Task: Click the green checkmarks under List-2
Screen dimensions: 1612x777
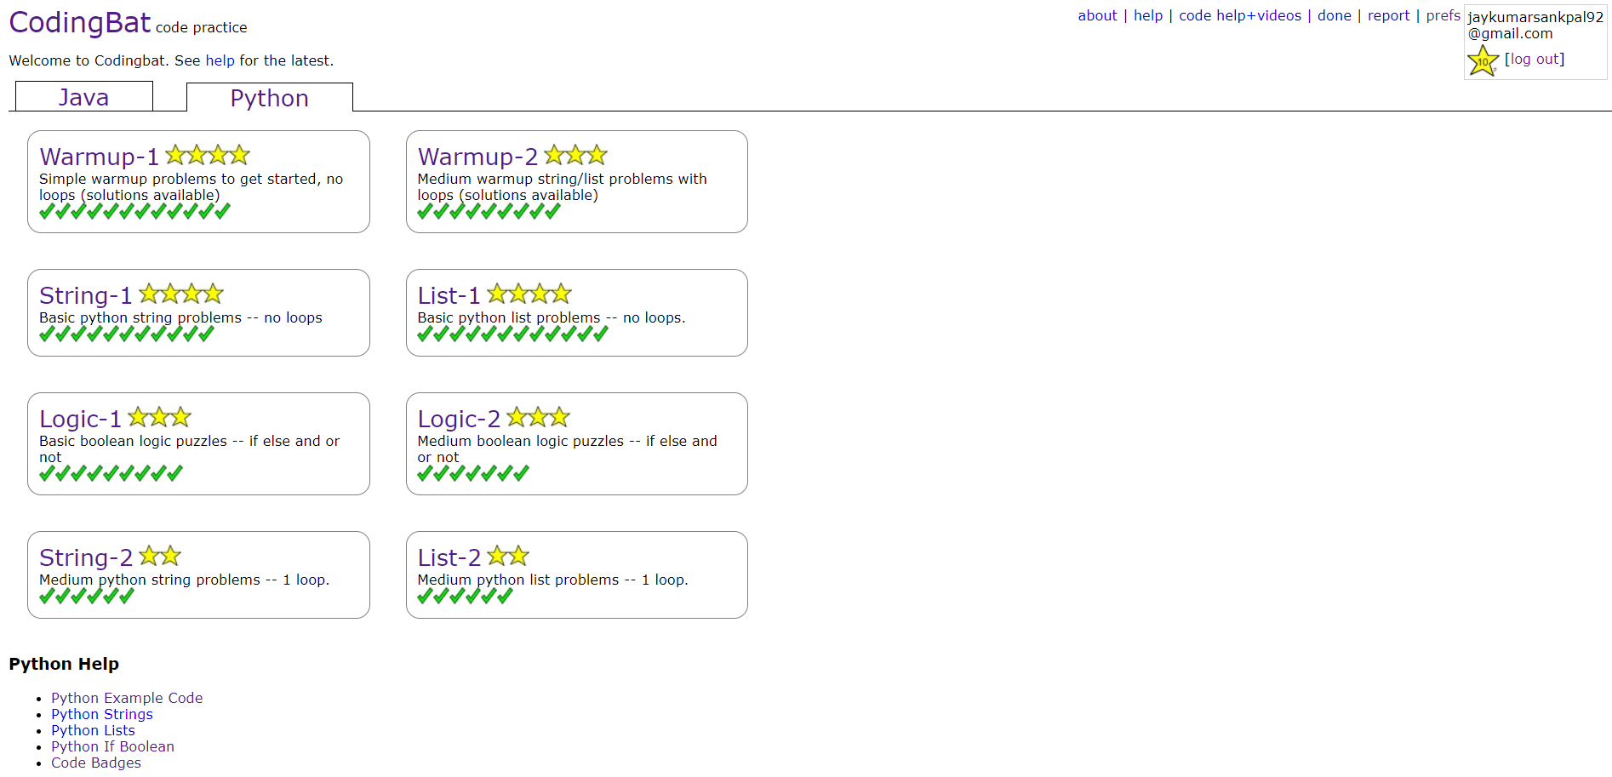Action: tap(466, 596)
